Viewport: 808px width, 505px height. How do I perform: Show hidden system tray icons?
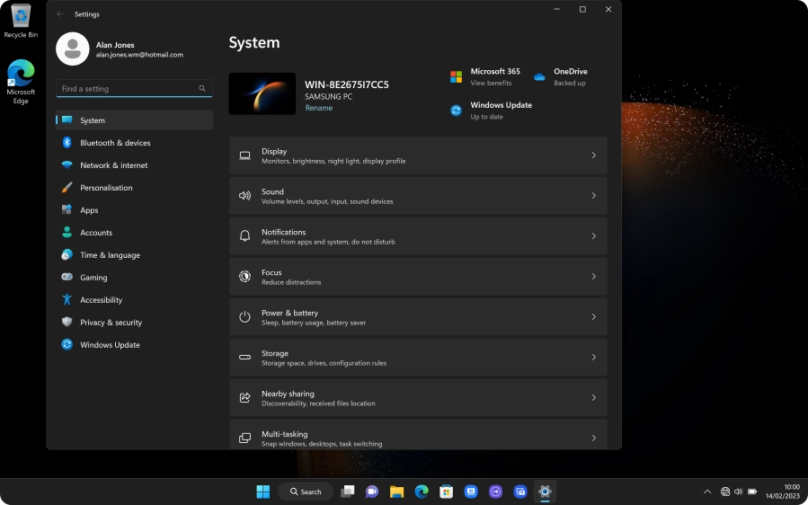(x=707, y=492)
